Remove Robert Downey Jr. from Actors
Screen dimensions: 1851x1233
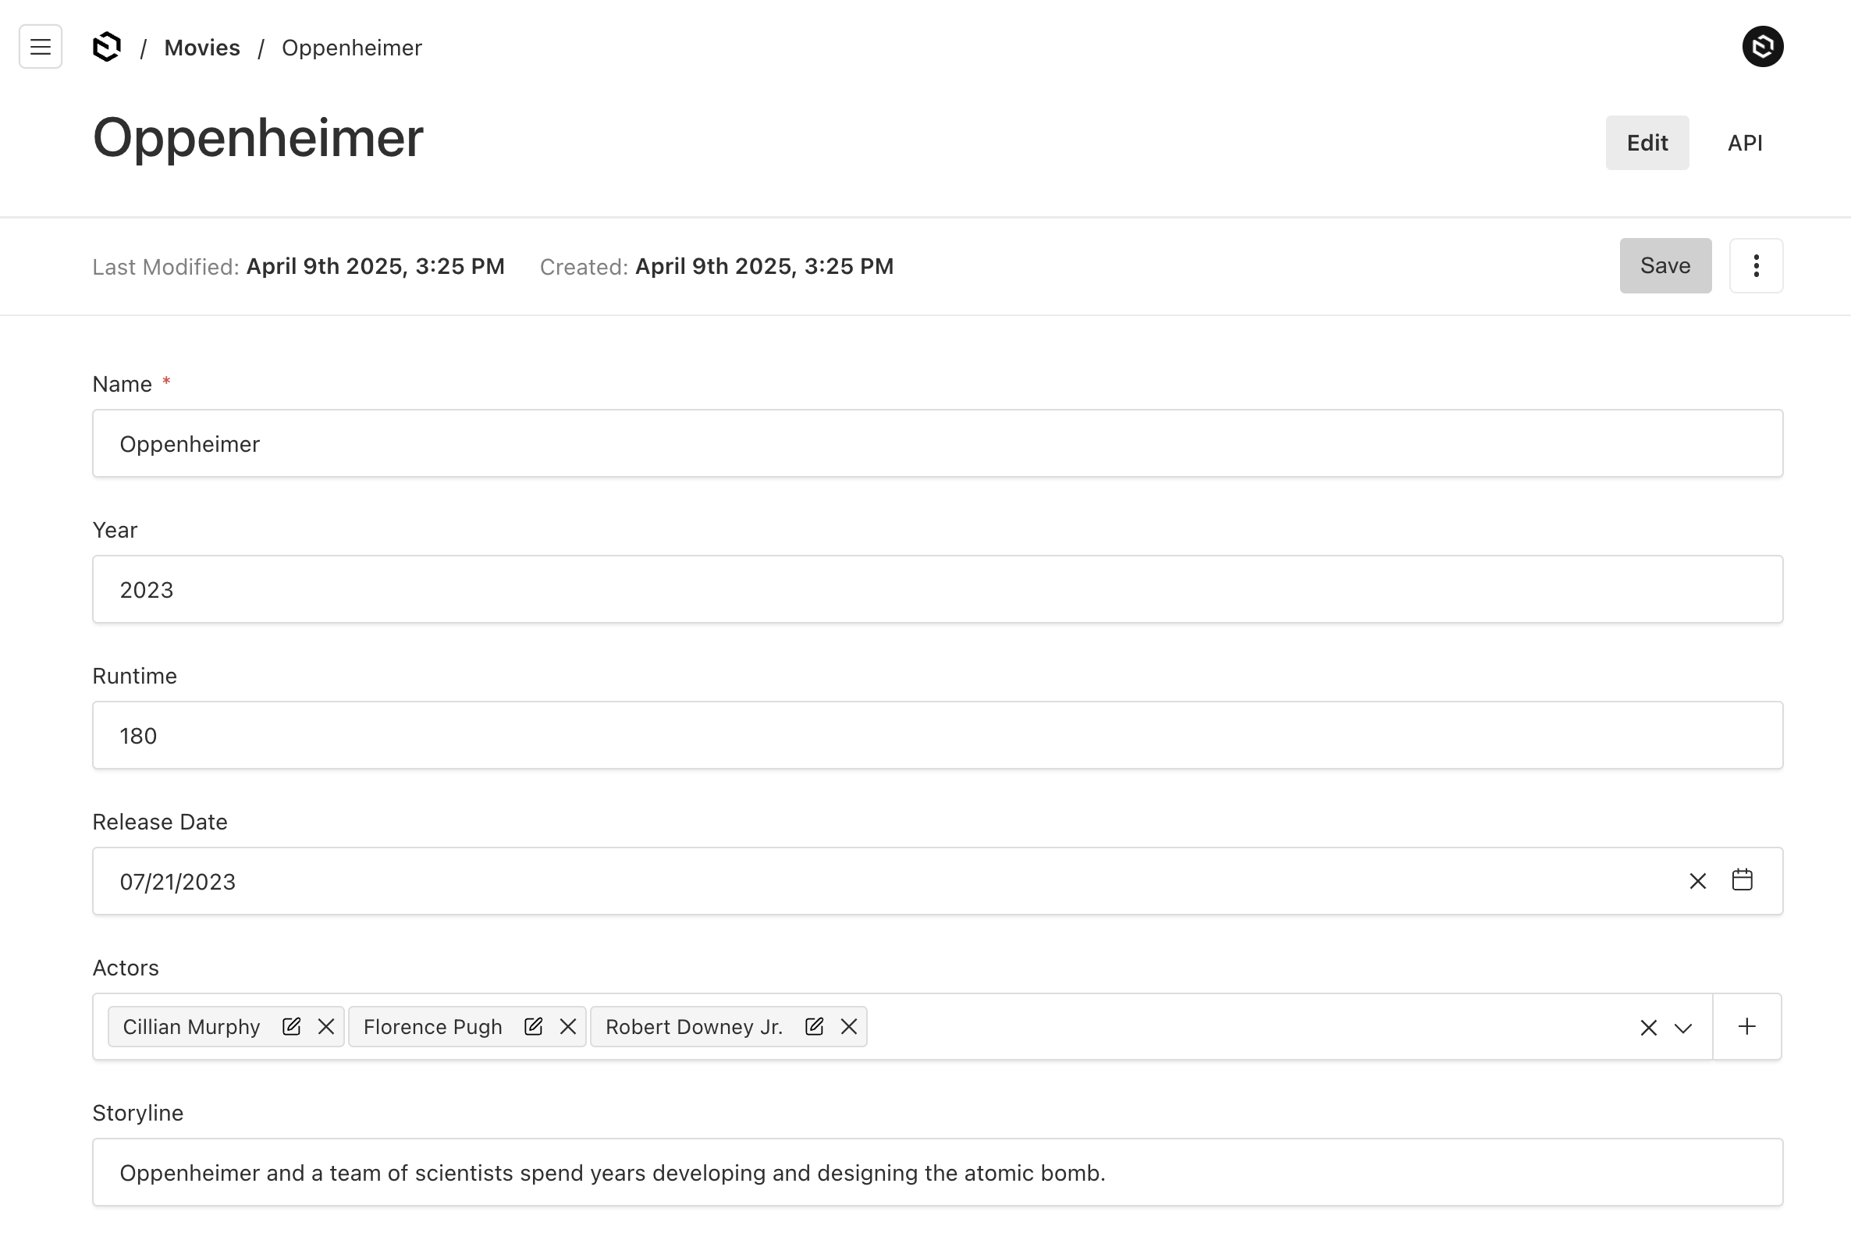[848, 1026]
